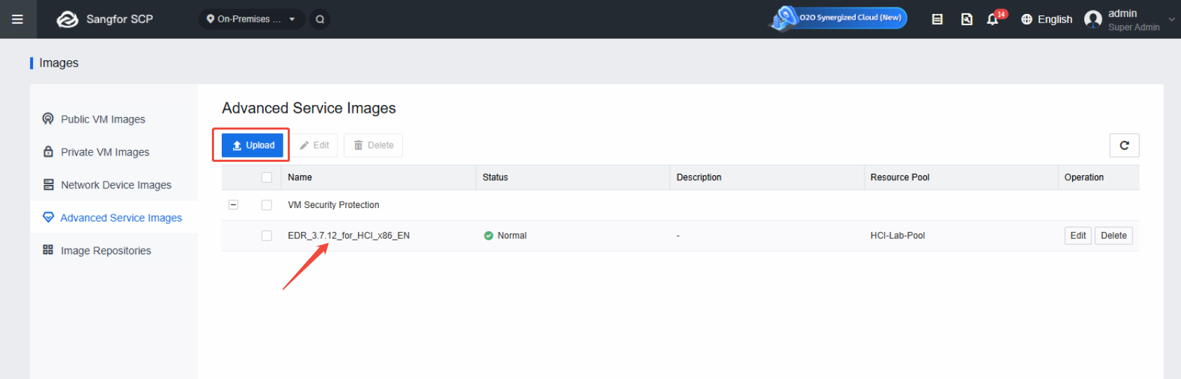The image size is (1181, 379).
Task: Click the Edit toolbar button
Action: [314, 145]
